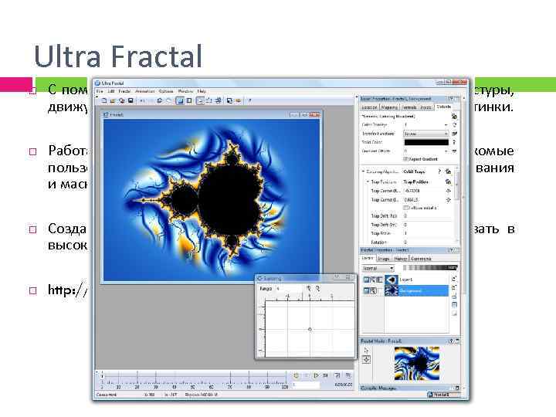556x417 pixels.
Task: Select the highlighted Background layer row
Action: click(417, 291)
